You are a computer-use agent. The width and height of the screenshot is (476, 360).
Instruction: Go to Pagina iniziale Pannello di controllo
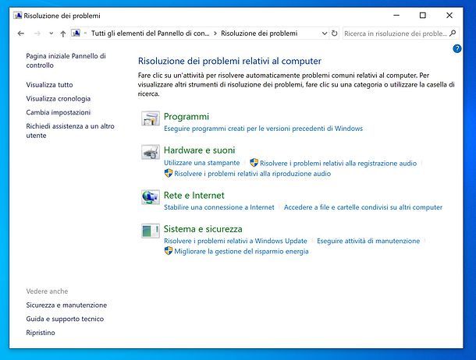[66, 61]
